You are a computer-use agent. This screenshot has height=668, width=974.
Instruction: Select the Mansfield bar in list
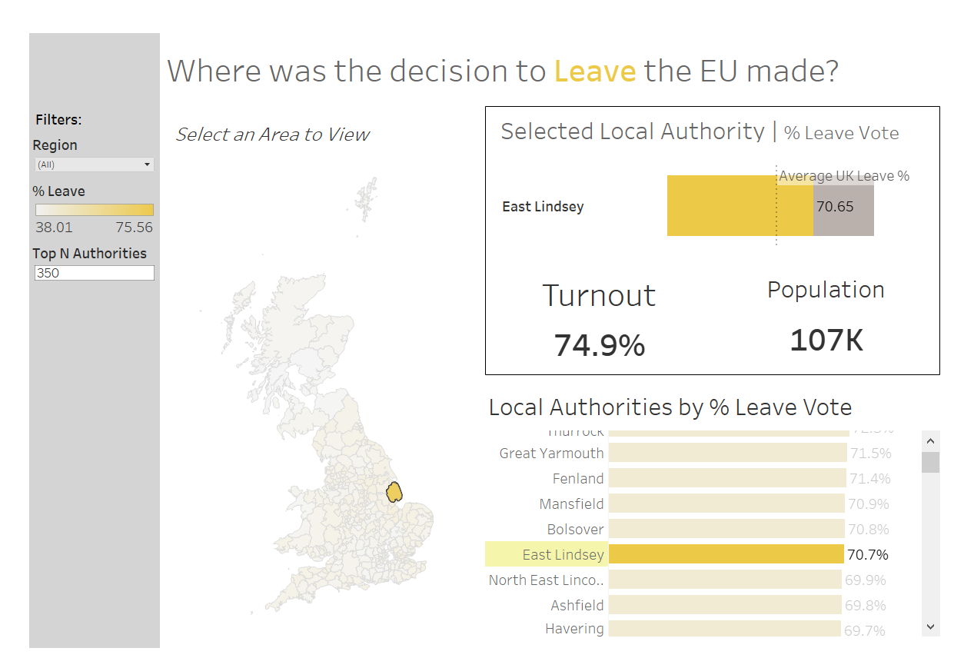click(x=726, y=503)
